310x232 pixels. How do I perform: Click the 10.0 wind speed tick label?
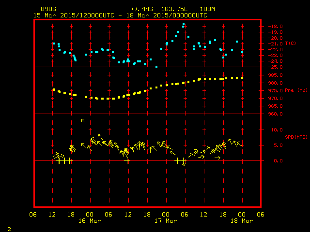[x=277, y=130]
